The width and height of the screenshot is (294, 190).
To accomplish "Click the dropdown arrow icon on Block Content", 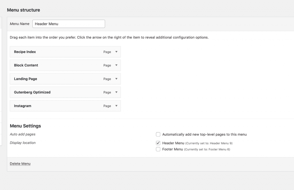I will [x=117, y=65].
